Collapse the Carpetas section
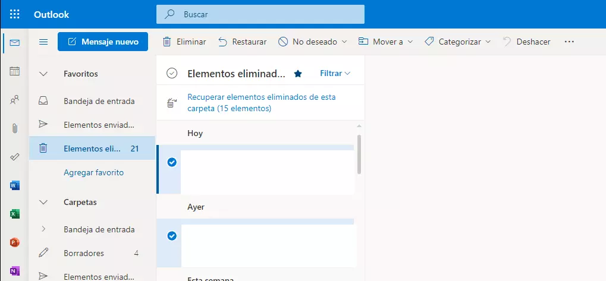Viewport: 606px width, 281px height. click(43, 202)
